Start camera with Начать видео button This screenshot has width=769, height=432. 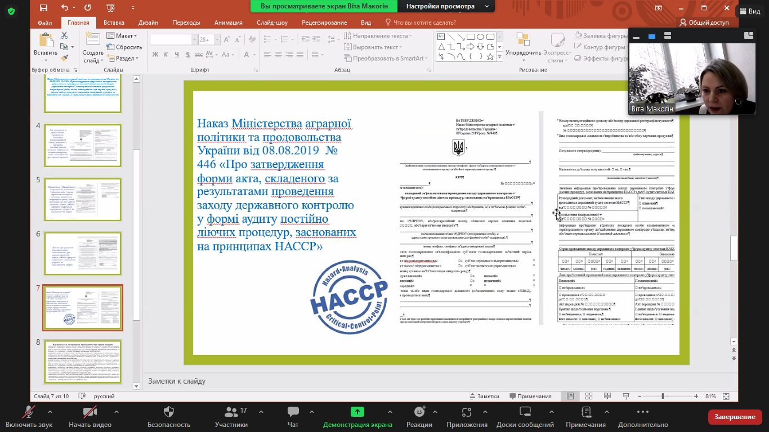click(90, 417)
